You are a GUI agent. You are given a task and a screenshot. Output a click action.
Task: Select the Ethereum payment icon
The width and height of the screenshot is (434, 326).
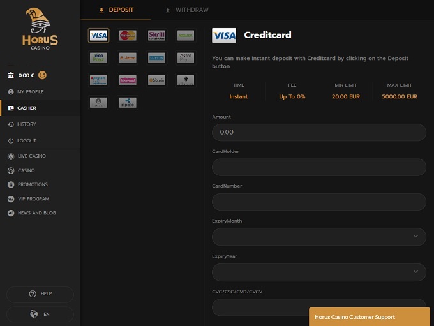185,80
